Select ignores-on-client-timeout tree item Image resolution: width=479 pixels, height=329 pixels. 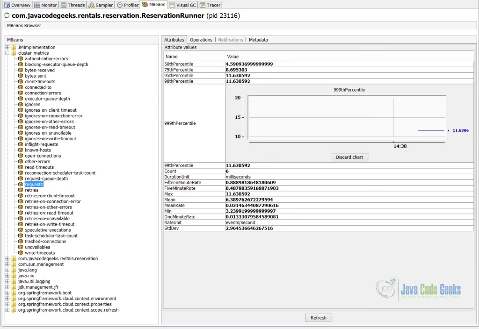pos(51,110)
